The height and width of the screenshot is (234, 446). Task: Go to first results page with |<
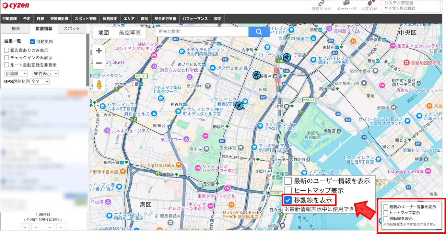point(25,227)
